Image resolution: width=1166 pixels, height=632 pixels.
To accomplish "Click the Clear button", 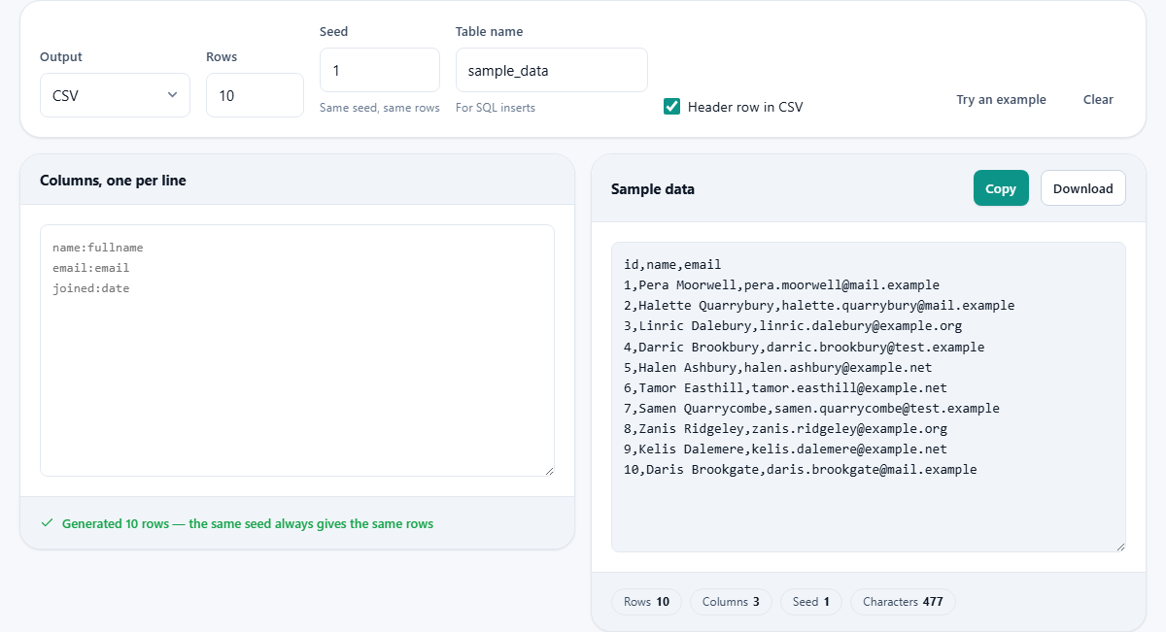I will coord(1098,99).
